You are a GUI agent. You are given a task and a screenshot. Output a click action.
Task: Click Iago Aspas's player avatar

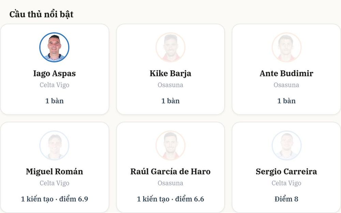(54, 47)
